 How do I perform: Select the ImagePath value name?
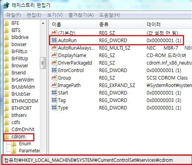click(x=69, y=85)
